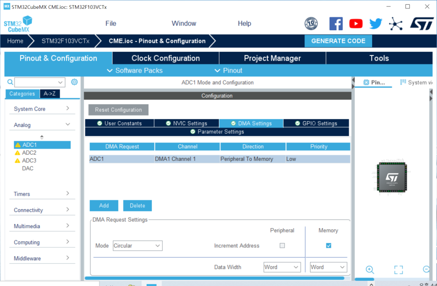Expand the Computing category
Screen dimensions: 437x286
42,242
